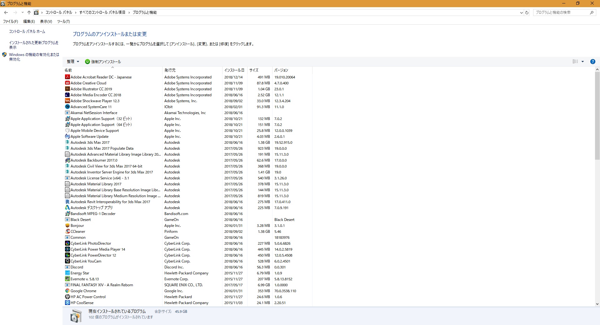Open the 編集(E) menu
This screenshot has width=600, height=325.
(29, 22)
